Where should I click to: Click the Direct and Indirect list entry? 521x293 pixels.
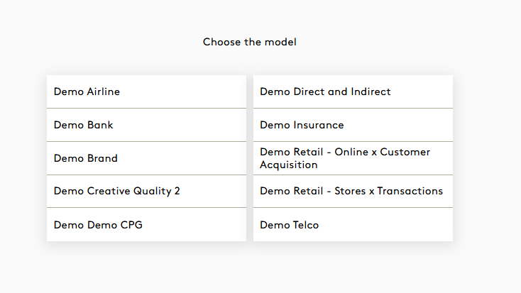point(325,92)
